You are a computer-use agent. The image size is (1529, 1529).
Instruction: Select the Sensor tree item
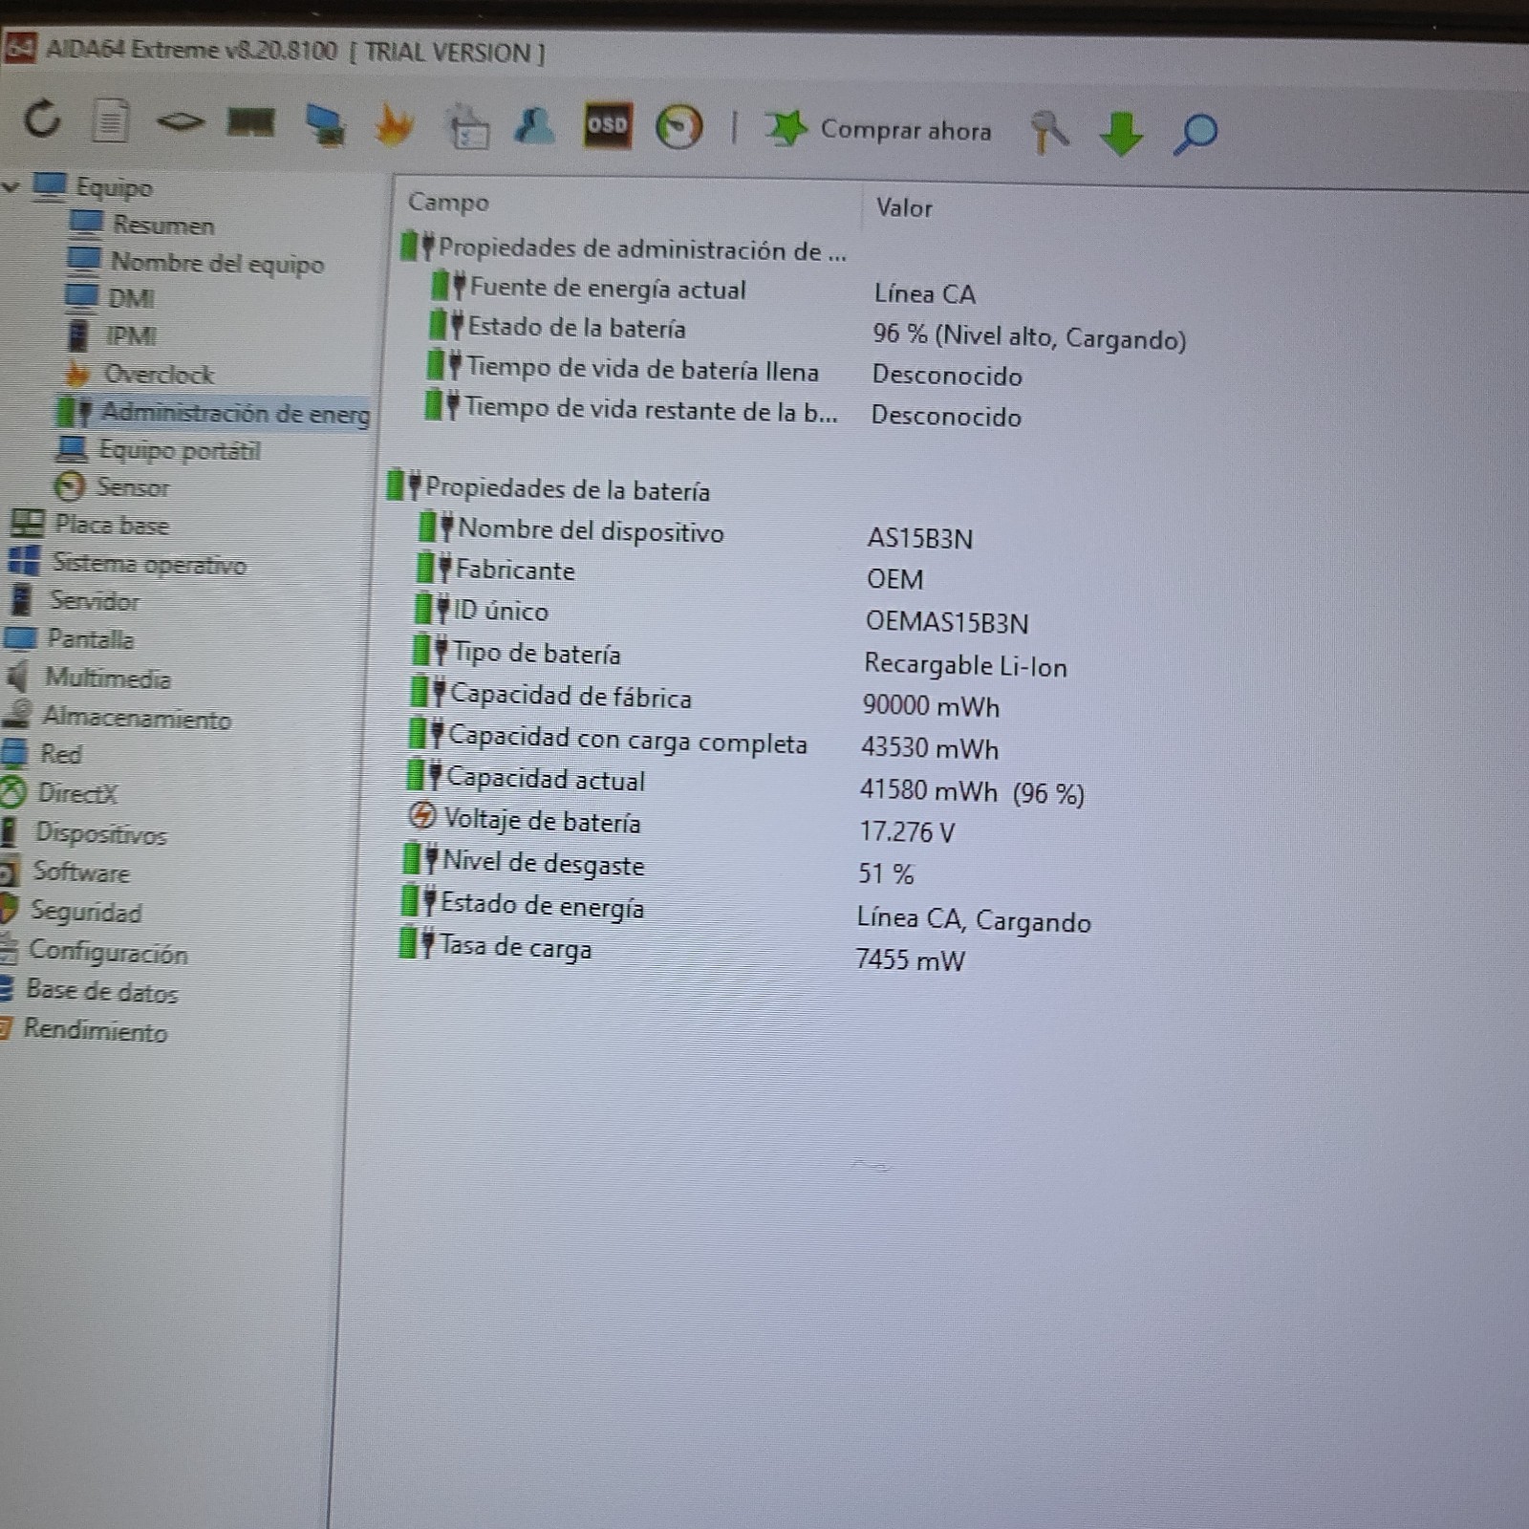(x=132, y=487)
